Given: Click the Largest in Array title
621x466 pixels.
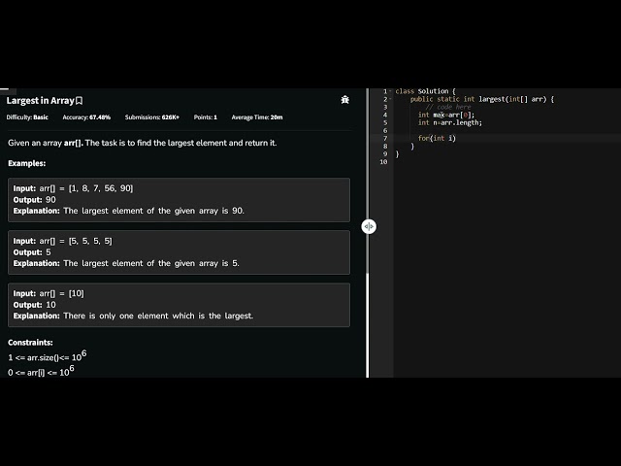Looking at the screenshot, I should [x=41, y=101].
